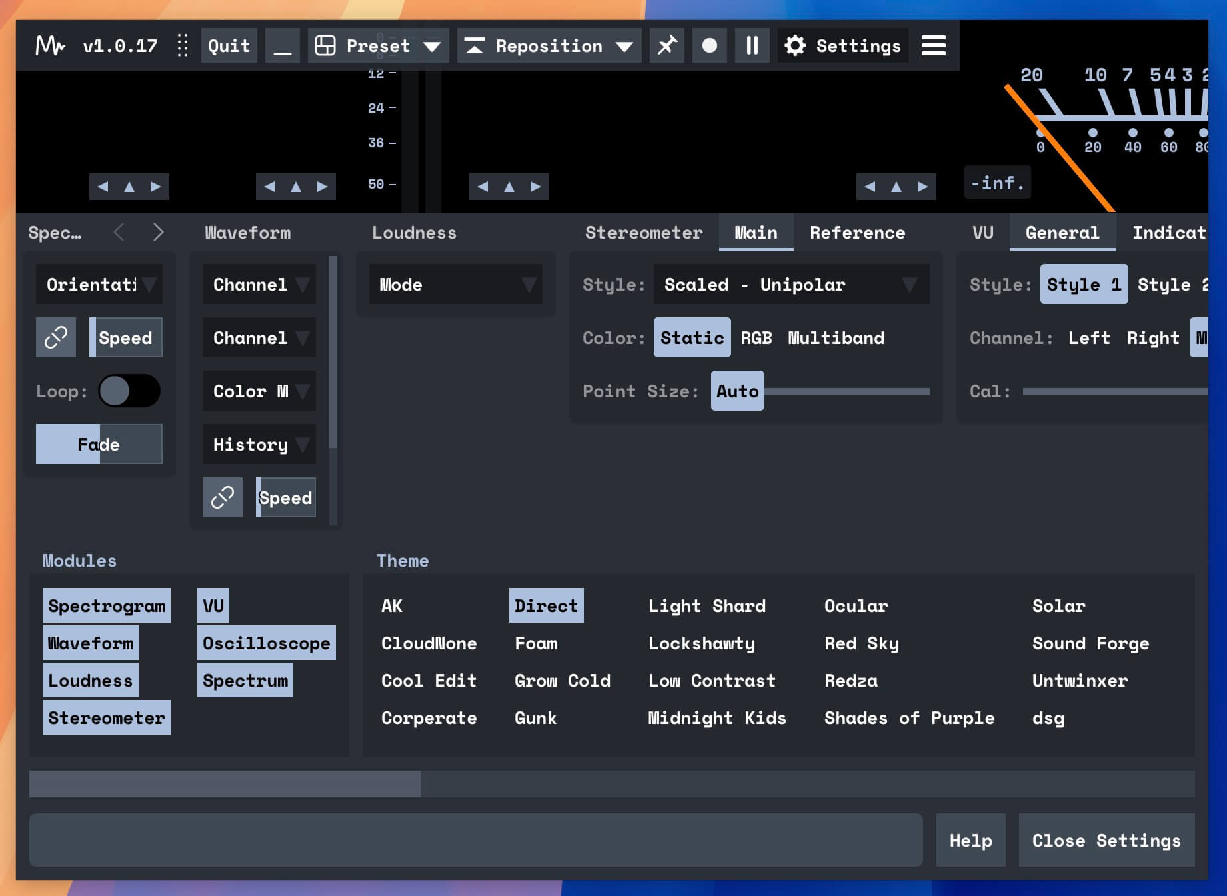
Task: Click the link icon in the Waveform panel
Action: (x=222, y=497)
